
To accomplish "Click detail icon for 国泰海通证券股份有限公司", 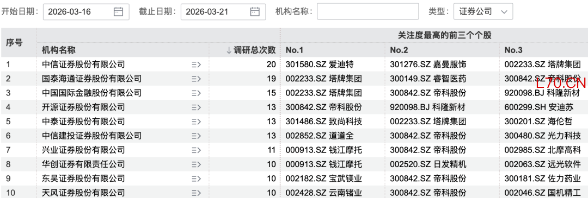I will tap(196, 79).
